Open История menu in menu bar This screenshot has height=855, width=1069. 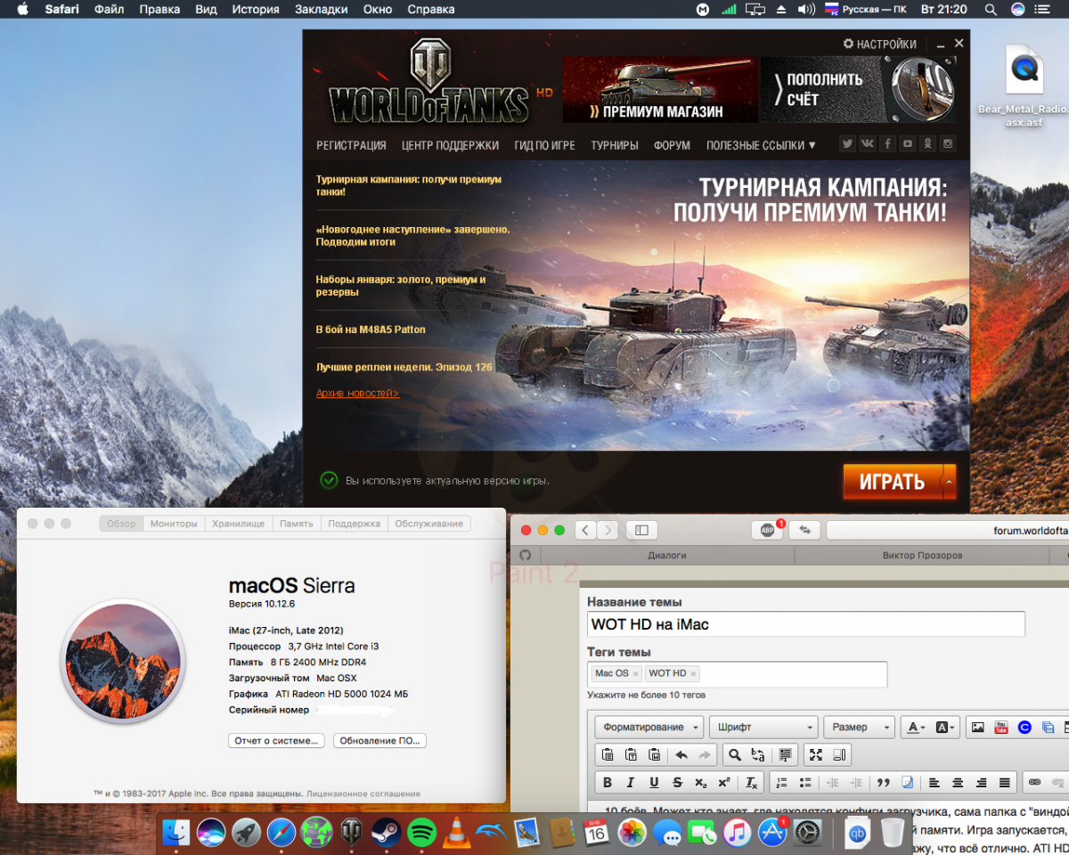[256, 10]
